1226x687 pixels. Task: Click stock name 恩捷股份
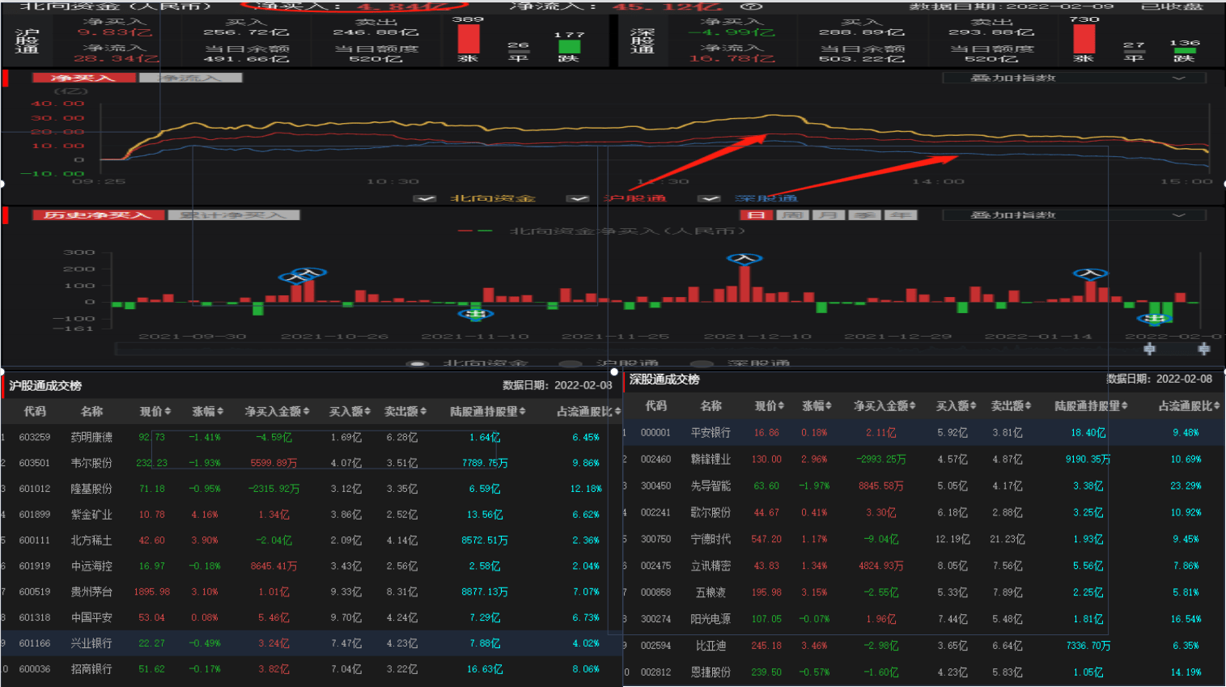711,672
